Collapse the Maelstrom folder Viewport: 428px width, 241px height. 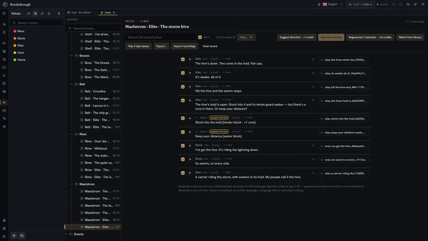pyautogui.click(x=72, y=184)
